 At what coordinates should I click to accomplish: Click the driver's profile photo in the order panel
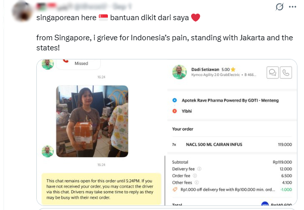(x=179, y=72)
